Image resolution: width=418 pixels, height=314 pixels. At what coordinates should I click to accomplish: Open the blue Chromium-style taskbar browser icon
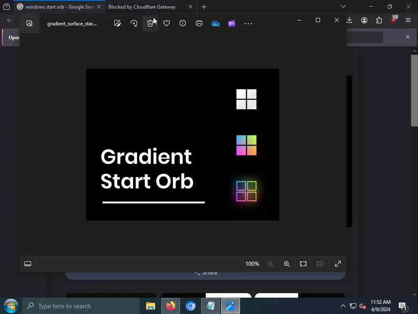(191, 306)
